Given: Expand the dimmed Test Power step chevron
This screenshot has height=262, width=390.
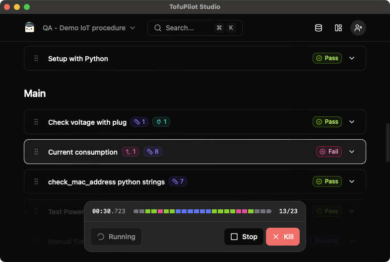Looking at the screenshot, I should point(352,211).
